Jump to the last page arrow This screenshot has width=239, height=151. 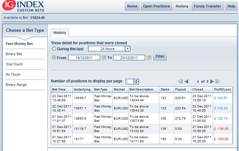218,81
